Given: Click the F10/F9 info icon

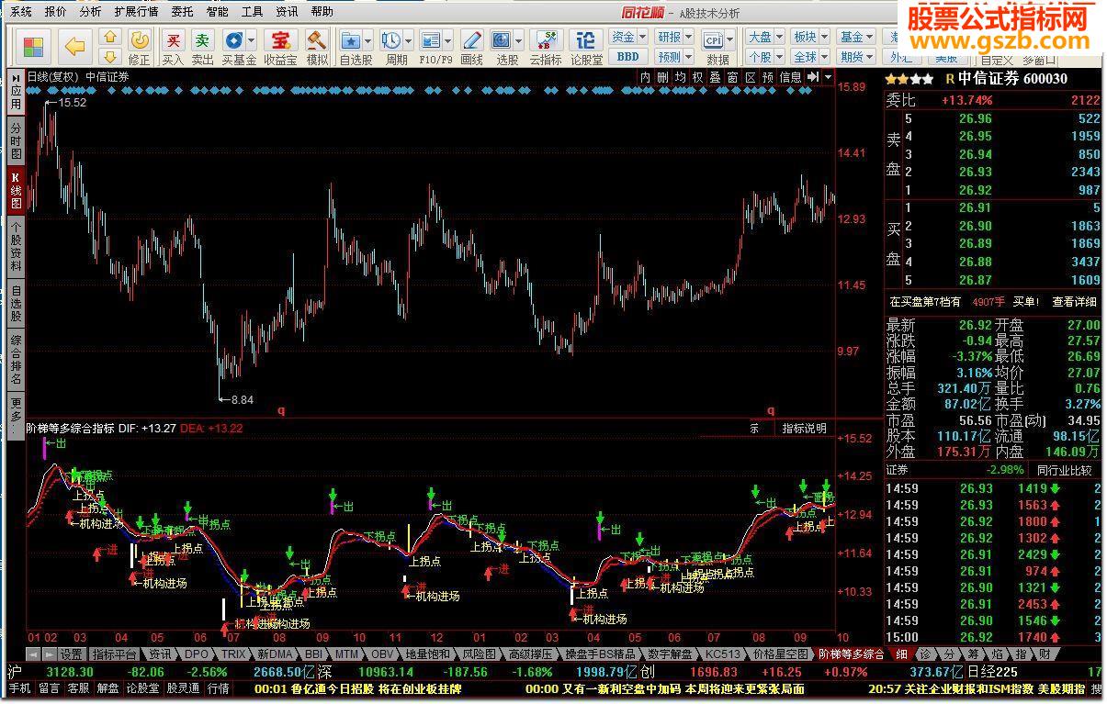Looking at the screenshot, I should tap(431, 41).
